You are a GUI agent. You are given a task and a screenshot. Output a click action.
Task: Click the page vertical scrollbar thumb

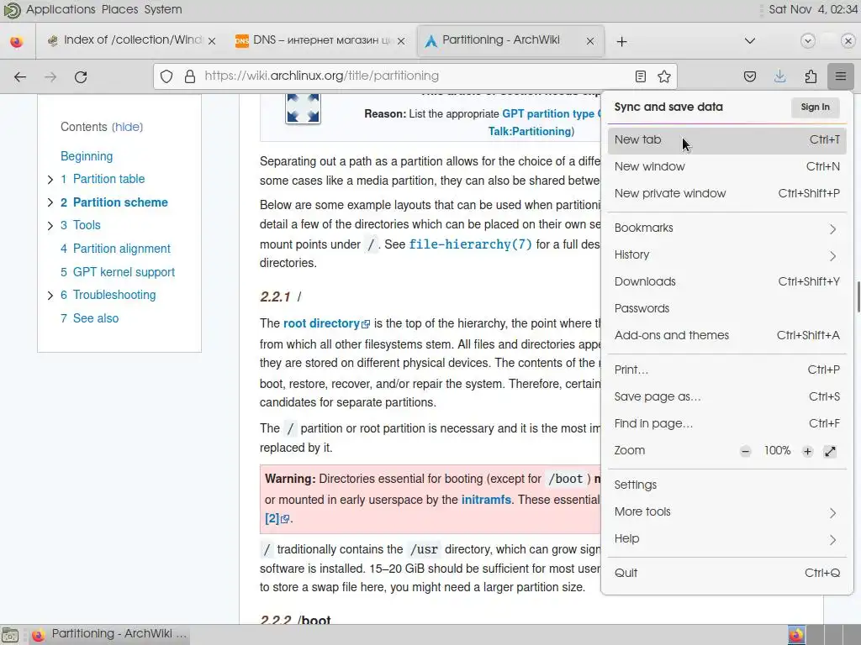coord(858,296)
